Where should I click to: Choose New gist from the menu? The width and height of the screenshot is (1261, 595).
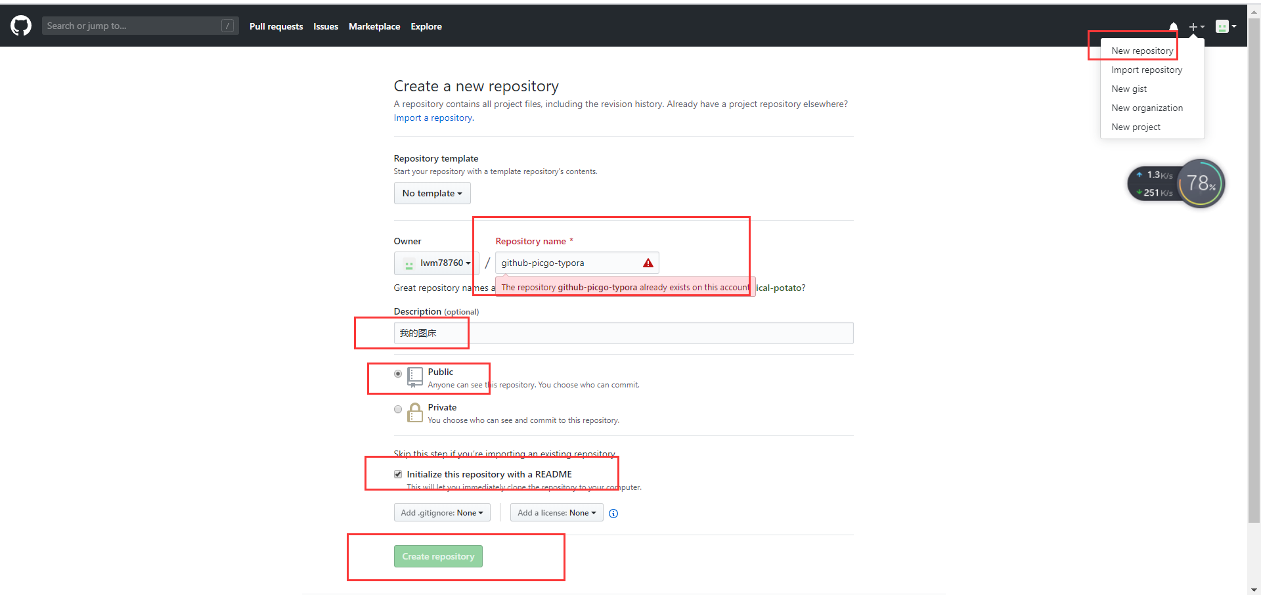point(1129,89)
